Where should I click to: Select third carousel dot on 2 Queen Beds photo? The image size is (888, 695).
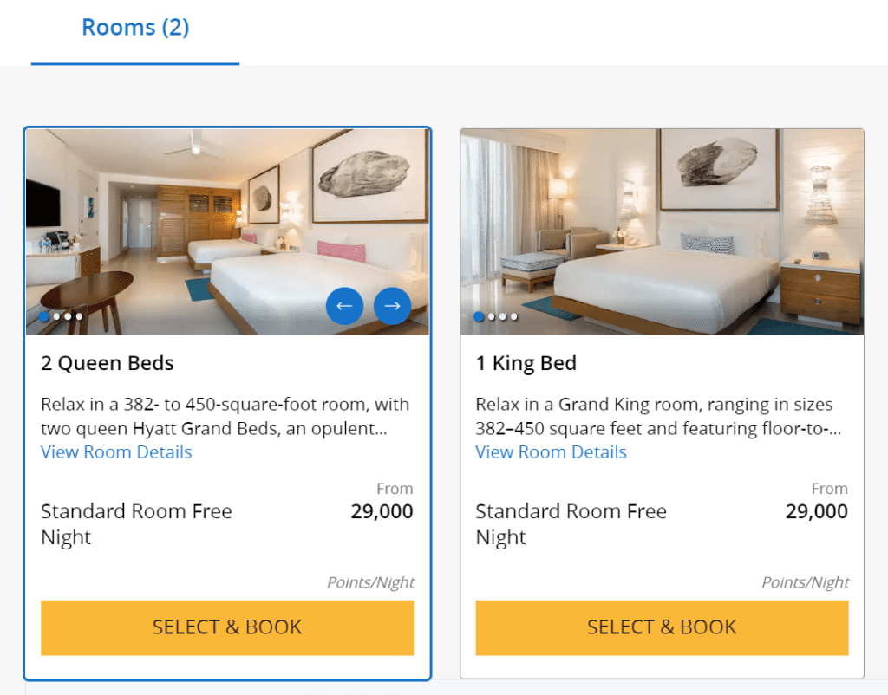click(x=68, y=317)
